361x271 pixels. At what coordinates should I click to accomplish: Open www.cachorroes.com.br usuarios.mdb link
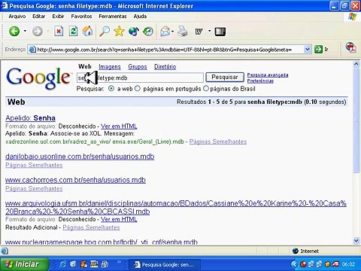75,180
